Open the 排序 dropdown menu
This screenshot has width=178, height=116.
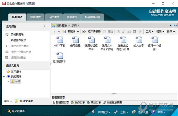(171, 32)
